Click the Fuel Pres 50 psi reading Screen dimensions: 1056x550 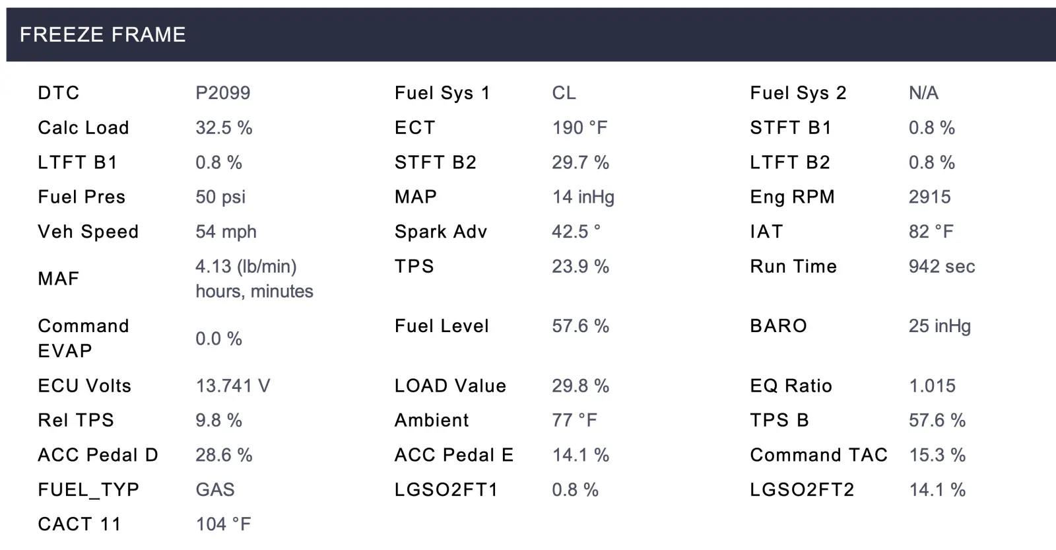pos(220,197)
